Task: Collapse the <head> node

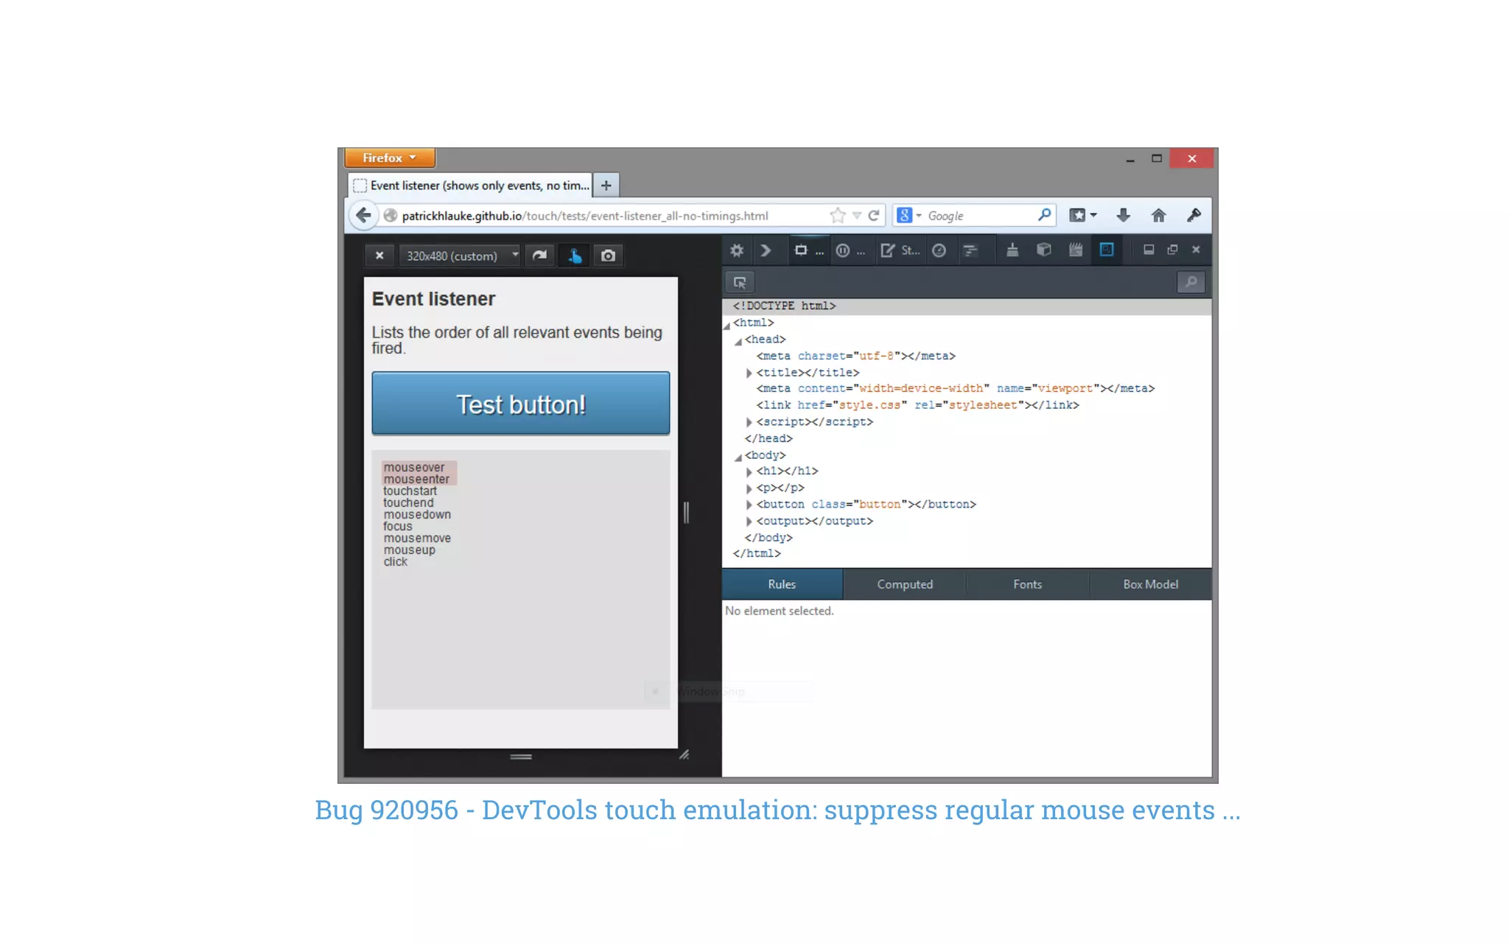Action: point(738,341)
